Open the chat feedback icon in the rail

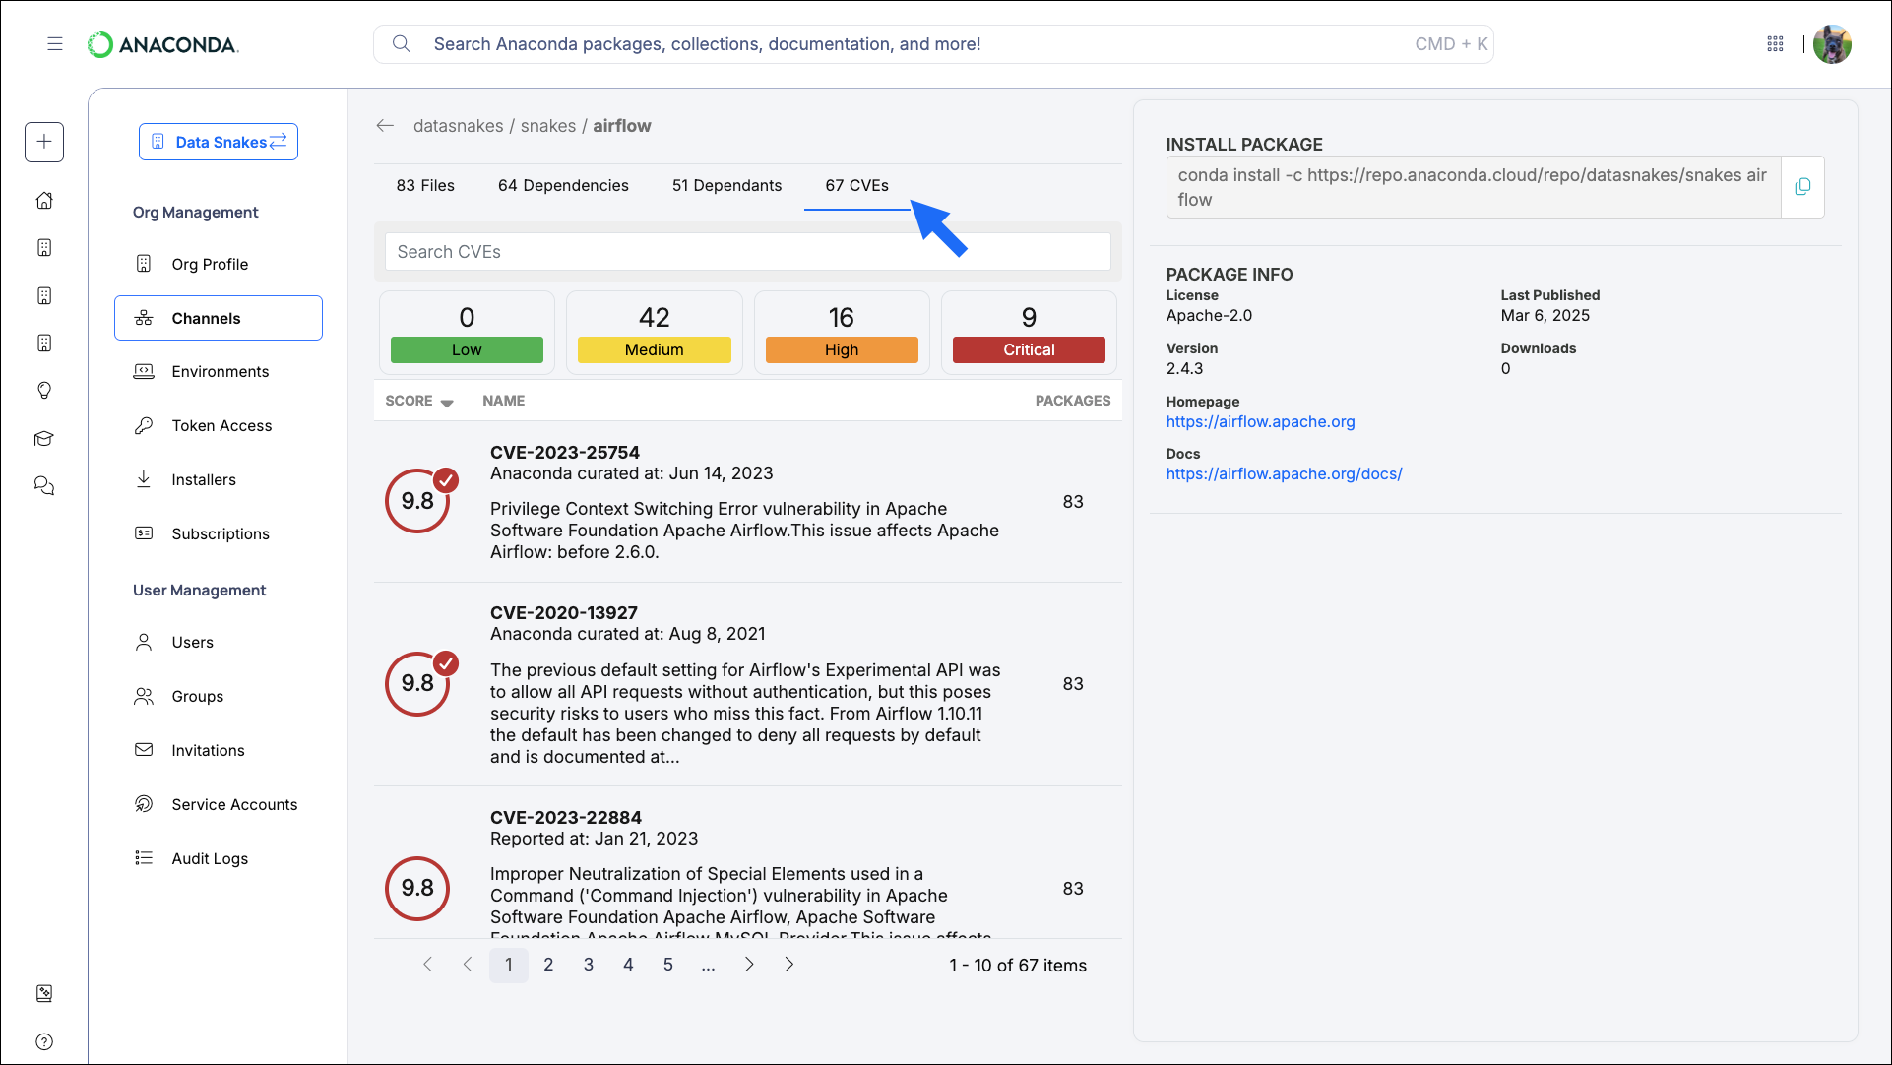[44, 485]
